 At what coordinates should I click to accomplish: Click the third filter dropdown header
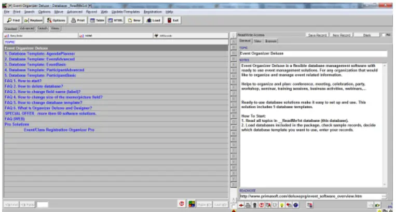[x=190, y=36]
